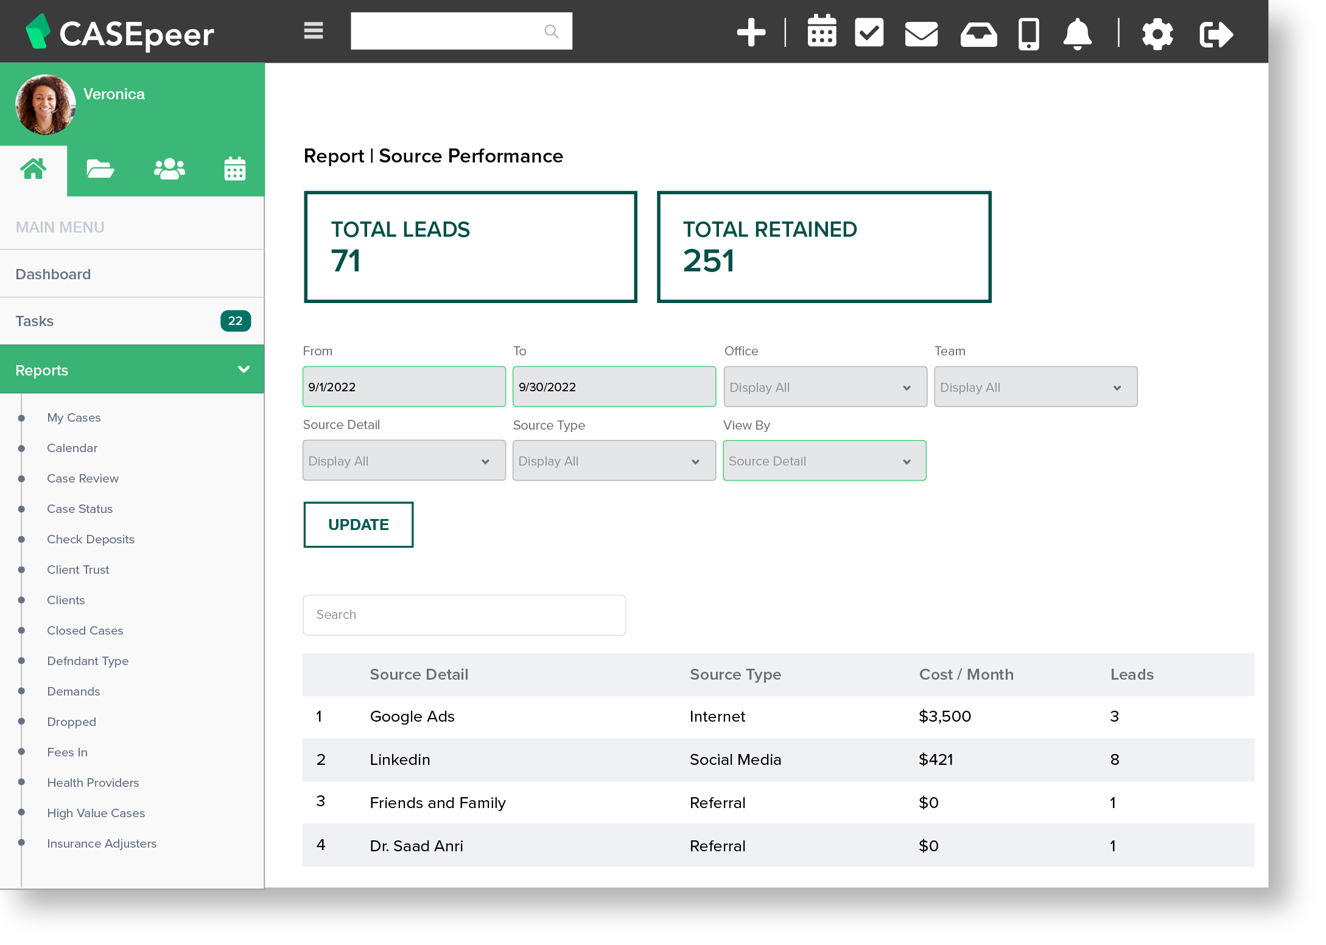Switch to the people group tab
Image resolution: width=1326 pixels, height=945 pixels.
tap(169, 169)
